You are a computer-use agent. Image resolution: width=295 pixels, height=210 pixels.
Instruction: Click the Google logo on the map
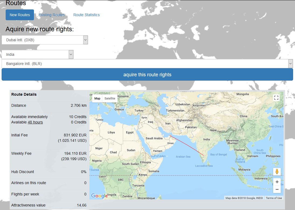pyautogui.click(x=99, y=196)
